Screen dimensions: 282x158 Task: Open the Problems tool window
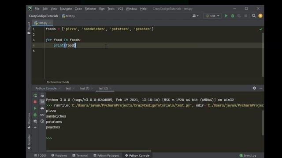click(59, 155)
